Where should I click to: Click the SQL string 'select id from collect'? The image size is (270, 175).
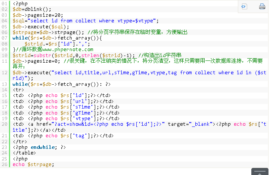pos(63,21)
